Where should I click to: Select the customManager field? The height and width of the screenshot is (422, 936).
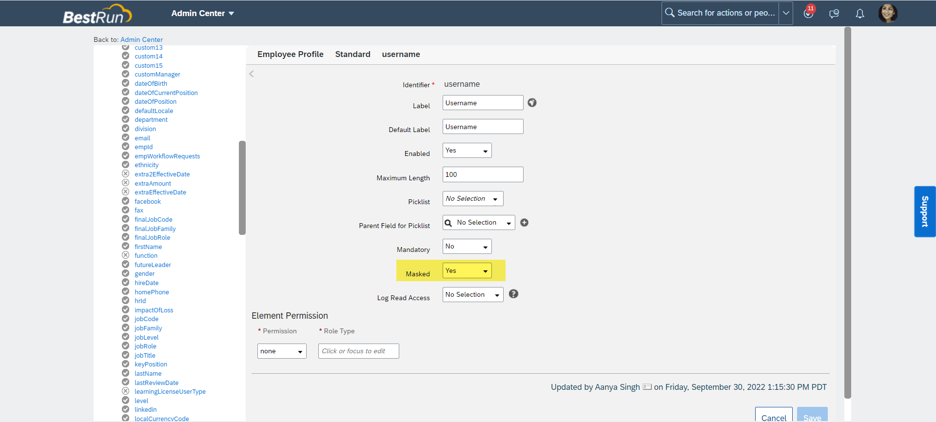[x=157, y=75]
